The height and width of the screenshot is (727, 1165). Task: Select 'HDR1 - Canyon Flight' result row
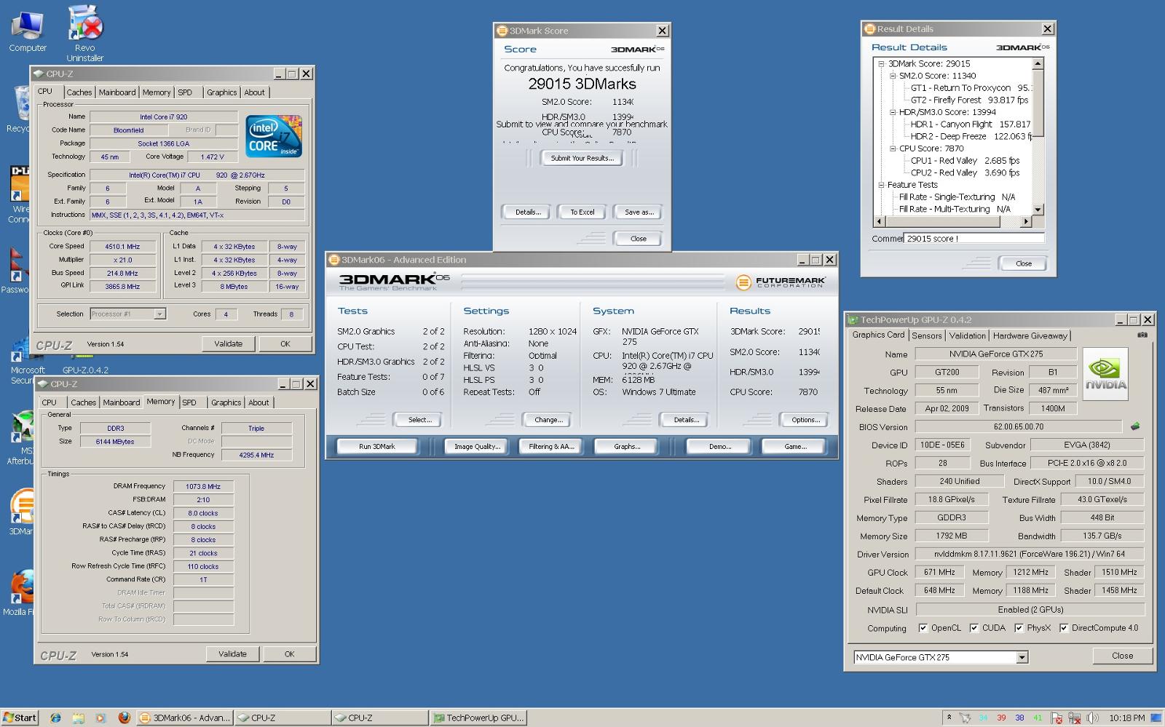971,124
